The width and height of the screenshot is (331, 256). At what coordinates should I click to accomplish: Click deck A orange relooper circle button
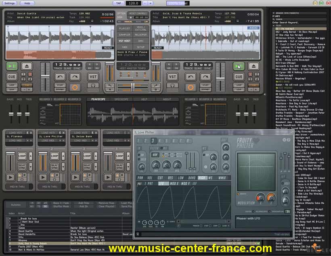pyautogui.click(x=75, y=87)
